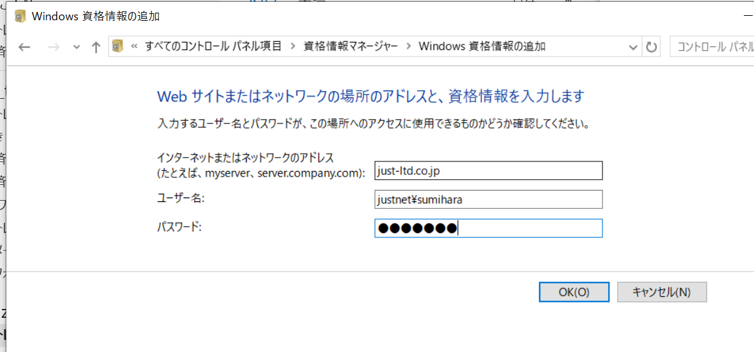Screen dimensions: 754x352
Task: Click the title bar vault icon
Action: click(x=20, y=17)
